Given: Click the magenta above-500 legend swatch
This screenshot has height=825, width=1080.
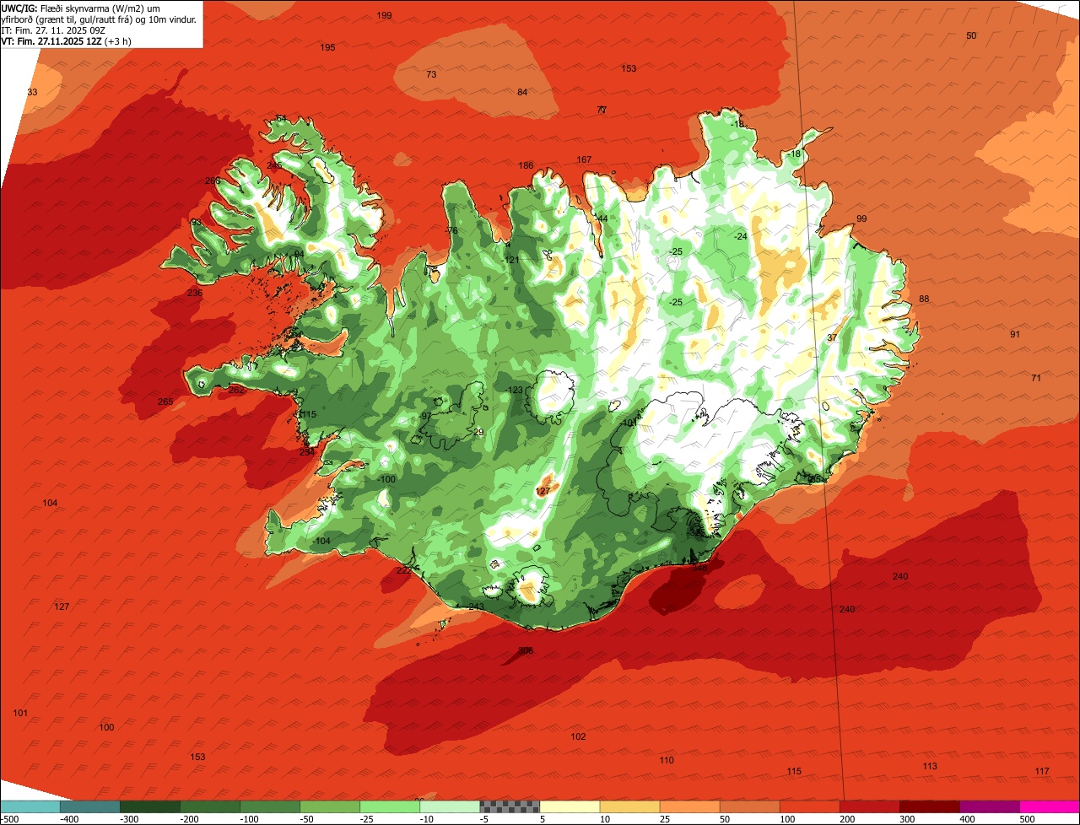Looking at the screenshot, I should [1049, 806].
